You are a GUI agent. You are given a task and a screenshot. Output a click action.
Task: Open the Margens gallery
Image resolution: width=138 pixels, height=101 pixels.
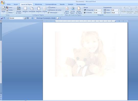pyautogui.click(x=25, y=10)
